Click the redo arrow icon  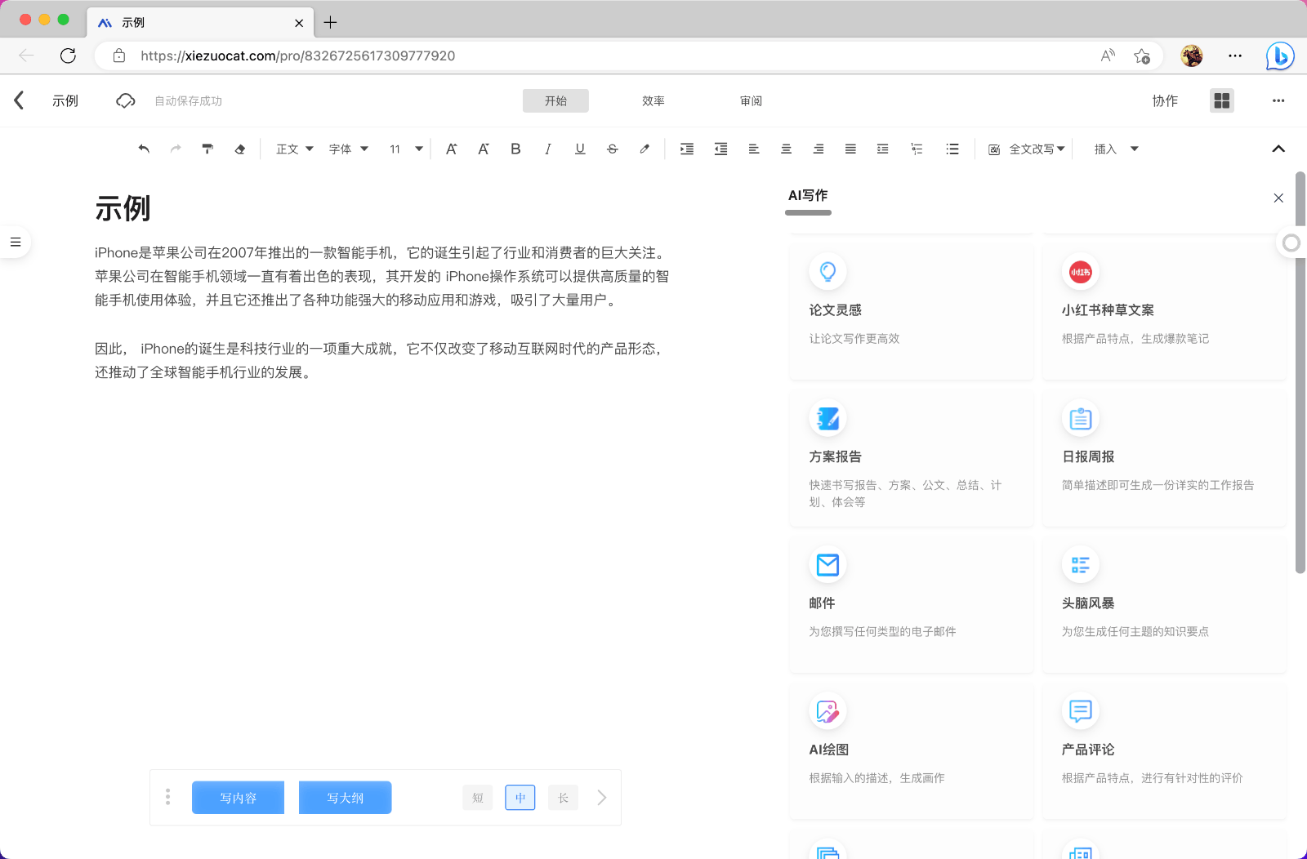click(x=176, y=149)
